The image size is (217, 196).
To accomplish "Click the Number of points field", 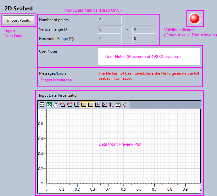I will point(110,20).
